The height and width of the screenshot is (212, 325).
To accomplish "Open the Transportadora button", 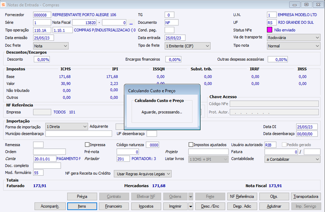I will tap(306, 196).
